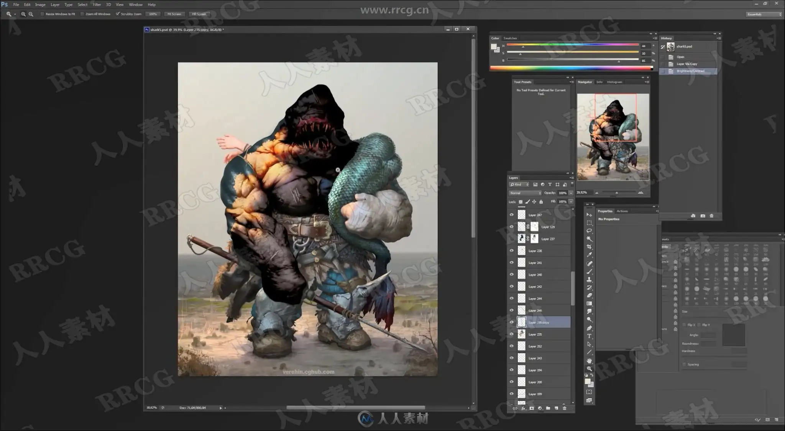785x431 pixels.
Task: Select the Clone Stamp tool
Action: (x=589, y=279)
